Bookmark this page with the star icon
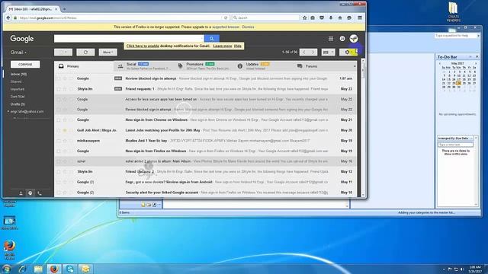The height and width of the screenshot is (274, 488). click(304, 18)
